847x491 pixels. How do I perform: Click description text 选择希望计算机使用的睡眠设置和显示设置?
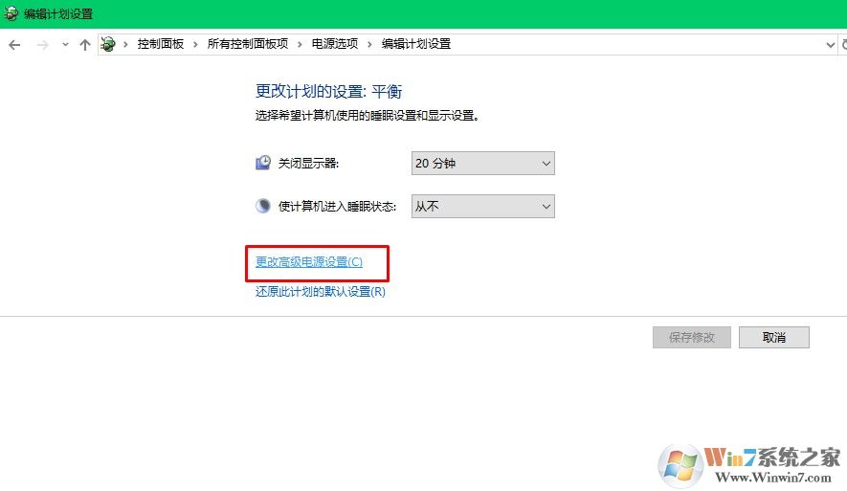(367, 116)
